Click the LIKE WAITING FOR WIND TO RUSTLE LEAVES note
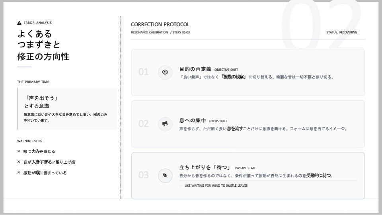The image size is (382, 215). tap(216, 186)
